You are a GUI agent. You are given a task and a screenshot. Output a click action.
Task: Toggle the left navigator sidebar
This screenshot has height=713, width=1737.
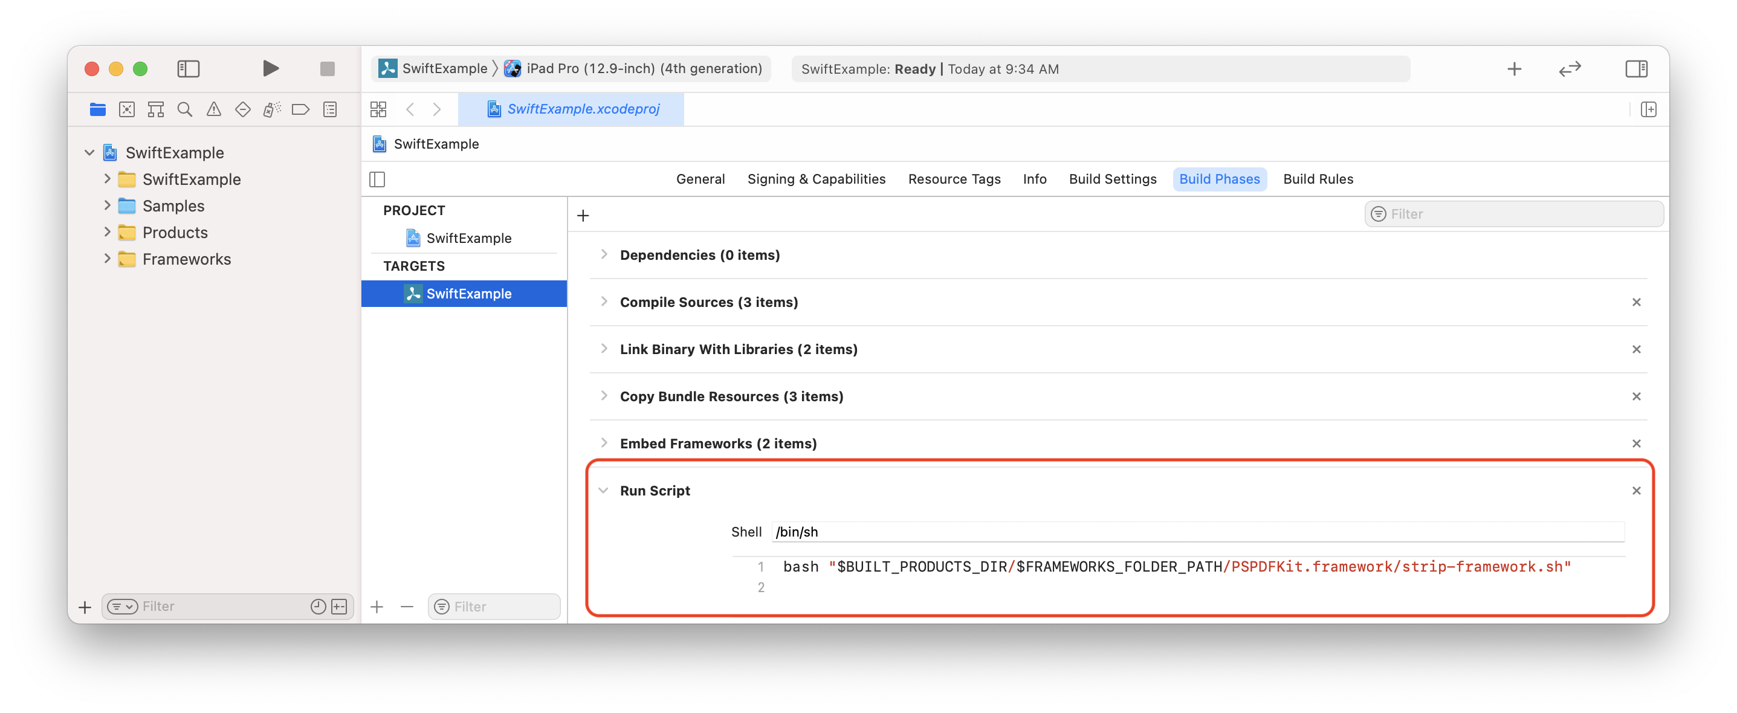188,69
